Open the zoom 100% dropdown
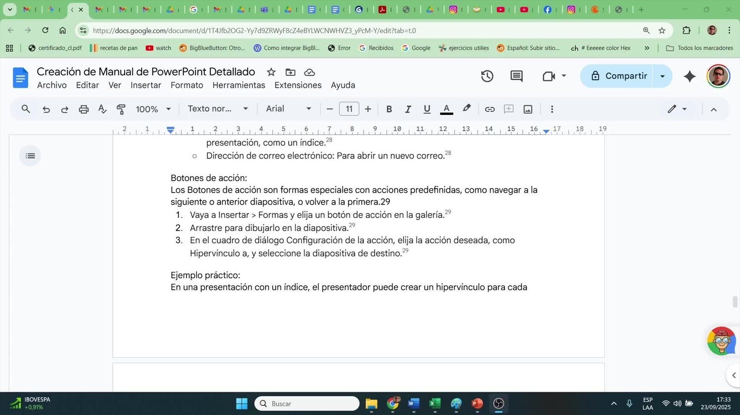The width and height of the screenshot is (740, 415). (x=153, y=109)
